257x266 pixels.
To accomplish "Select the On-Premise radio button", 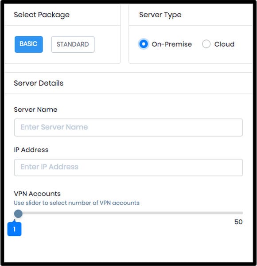I will [x=144, y=44].
